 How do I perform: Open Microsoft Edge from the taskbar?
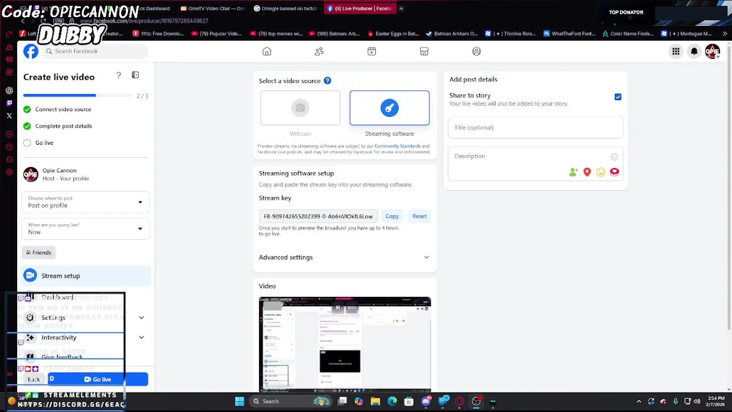(x=392, y=401)
